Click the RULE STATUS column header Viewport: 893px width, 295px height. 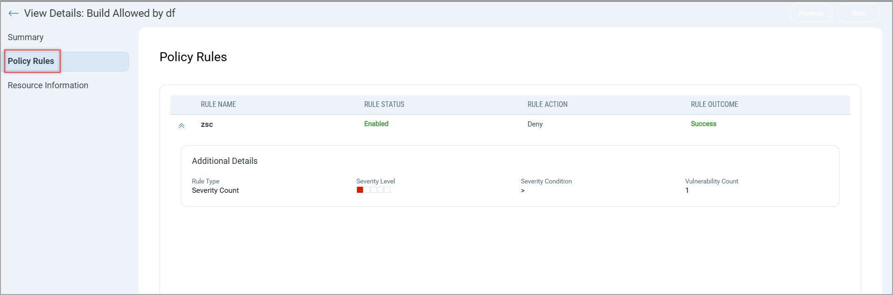click(384, 105)
